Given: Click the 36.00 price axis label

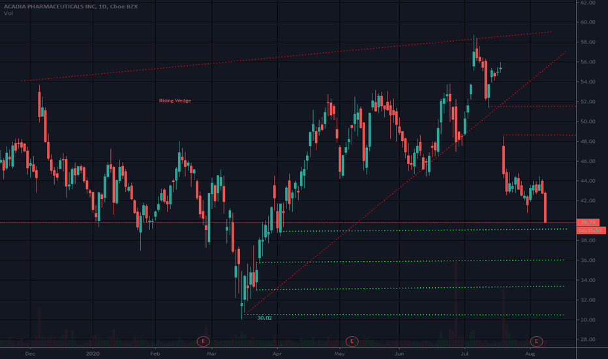Looking at the screenshot, I should [588, 260].
